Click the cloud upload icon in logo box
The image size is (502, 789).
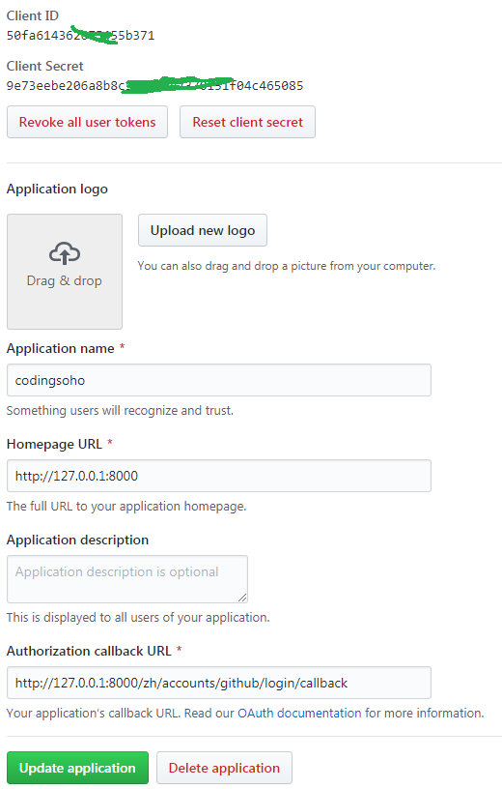(65, 252)
